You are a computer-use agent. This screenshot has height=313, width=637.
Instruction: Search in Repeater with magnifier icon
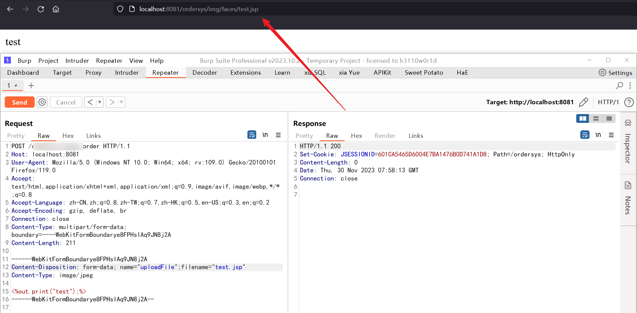pyautogui.click(x=620, y=86)
